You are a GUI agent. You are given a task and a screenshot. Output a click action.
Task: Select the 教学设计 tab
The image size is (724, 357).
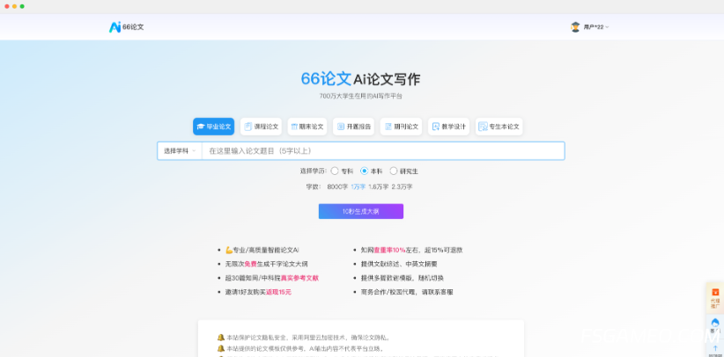[448, 127]
